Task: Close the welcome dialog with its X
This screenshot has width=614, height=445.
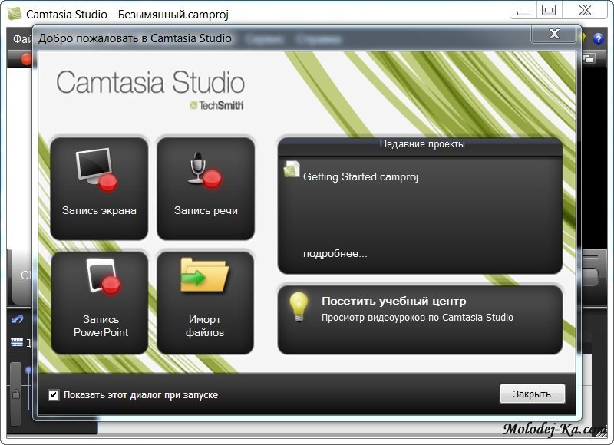Action: 554,34
